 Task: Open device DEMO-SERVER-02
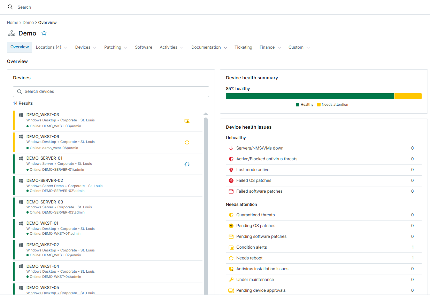tap(45, 180)
